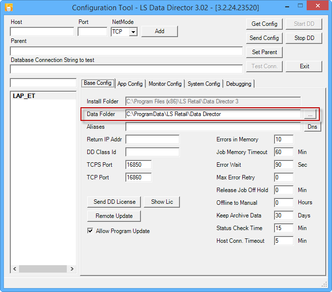Open the Monitor Config tab
The width and height of the screenshot is (332, 292).
(165, 84)
